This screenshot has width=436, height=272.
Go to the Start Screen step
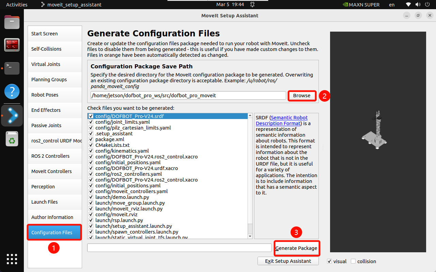click(x=55, y=34)
